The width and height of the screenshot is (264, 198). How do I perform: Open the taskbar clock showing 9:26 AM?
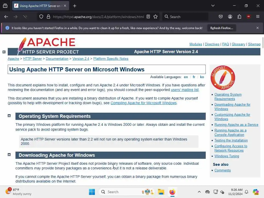coord(235,192)
